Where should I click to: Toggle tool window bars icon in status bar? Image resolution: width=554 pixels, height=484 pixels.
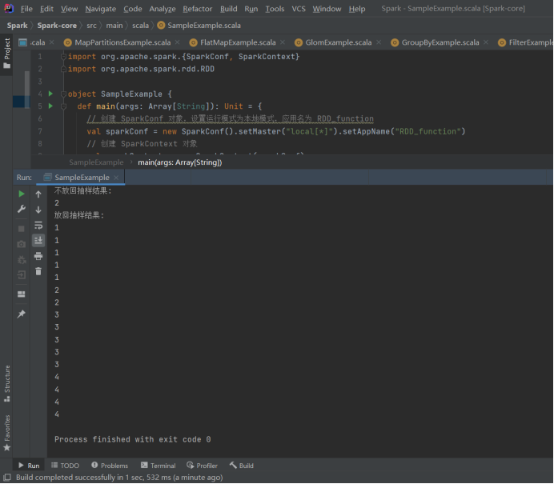coord(6,478)
